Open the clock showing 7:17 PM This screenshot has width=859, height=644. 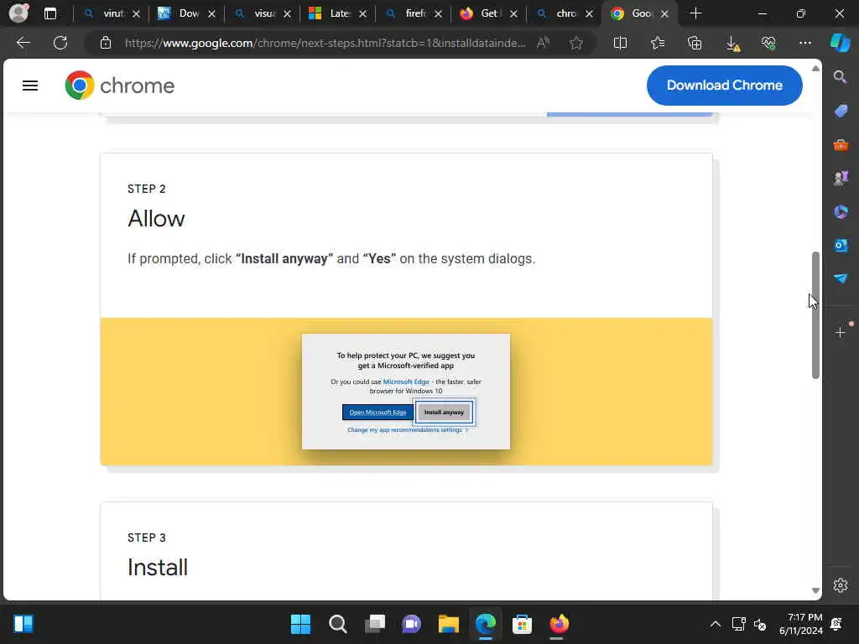[x=801, y=624]
